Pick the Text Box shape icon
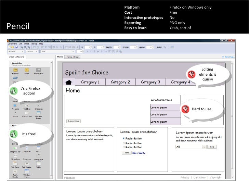The width and height of the screenshot is (249, 187). (x=27, y=105)
